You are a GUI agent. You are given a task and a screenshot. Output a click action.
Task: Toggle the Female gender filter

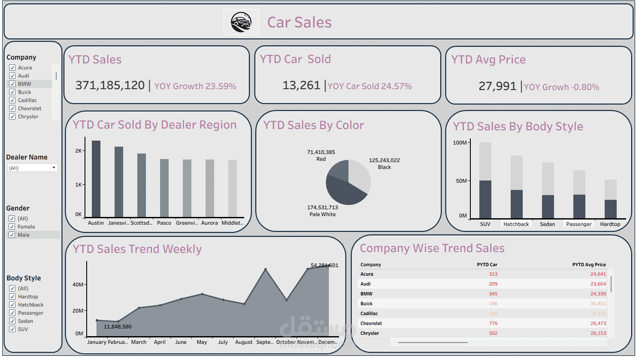12,226
